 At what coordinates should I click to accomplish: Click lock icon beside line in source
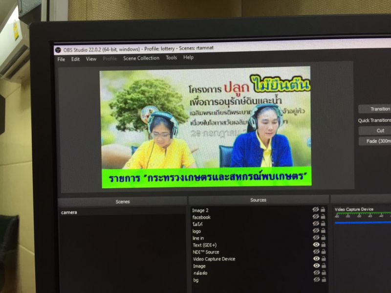(x=323, y=238)
